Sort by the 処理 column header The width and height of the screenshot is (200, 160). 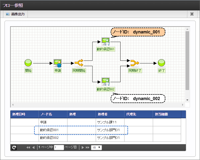tap(82, 114)
